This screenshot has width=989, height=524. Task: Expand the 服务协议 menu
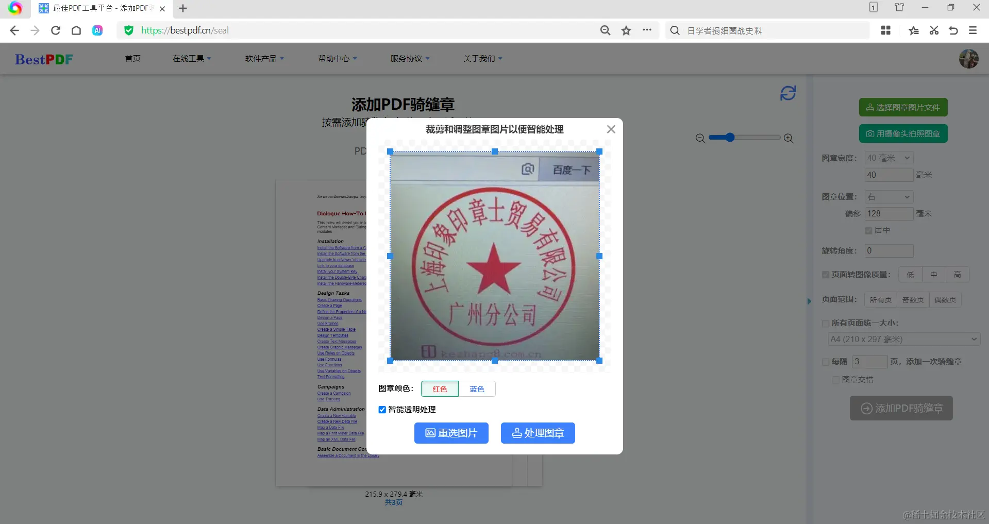pos(410,59)
